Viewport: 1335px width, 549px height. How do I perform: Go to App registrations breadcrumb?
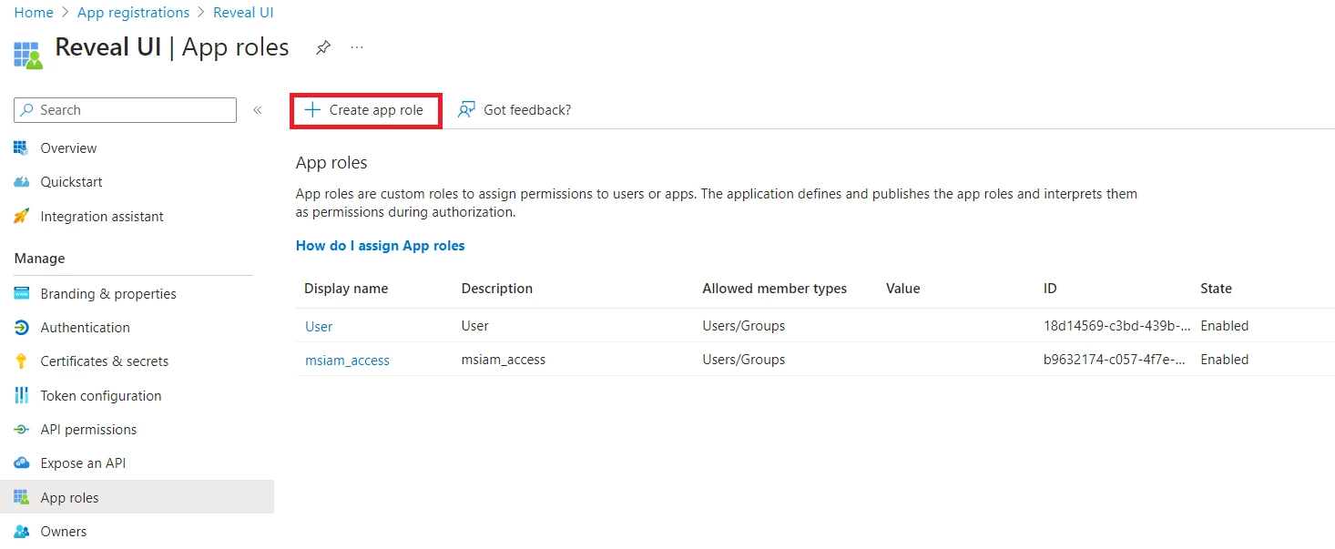click(x=134, y=13)
